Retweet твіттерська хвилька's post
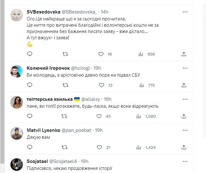The image size is (206, 173). point(64,116)
